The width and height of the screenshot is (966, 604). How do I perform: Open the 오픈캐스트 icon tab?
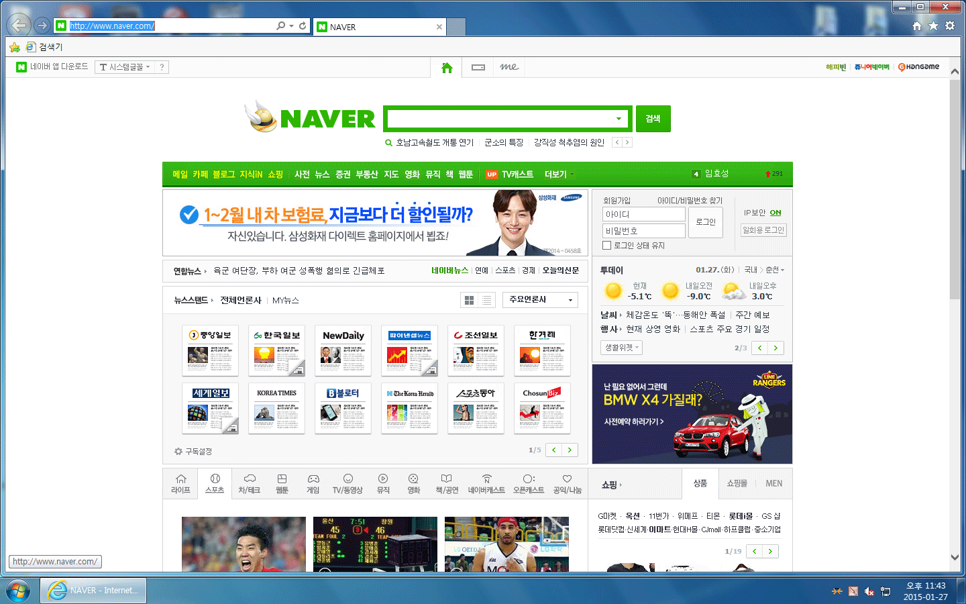pos(529,484)
